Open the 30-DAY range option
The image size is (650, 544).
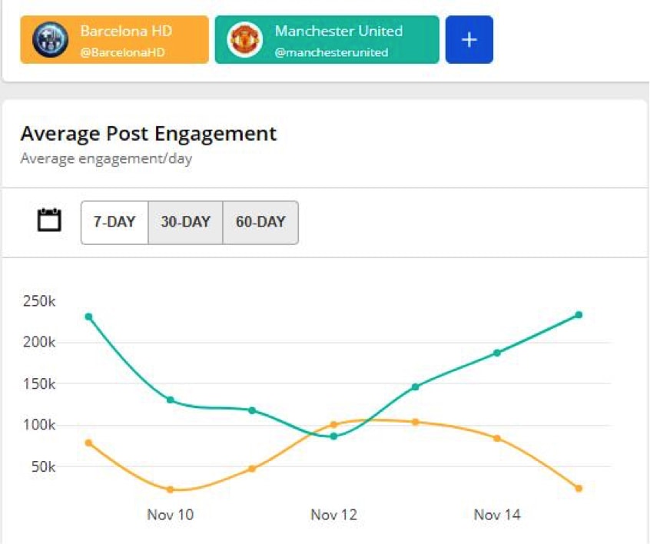184,221
